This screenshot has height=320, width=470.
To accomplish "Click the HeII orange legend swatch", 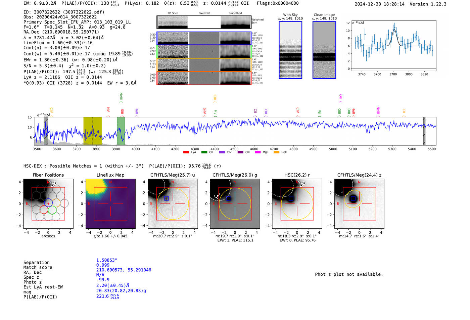I will [x=277, y=152].
